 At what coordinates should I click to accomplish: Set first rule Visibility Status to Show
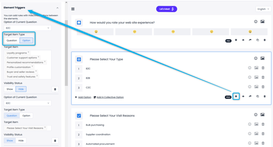pyautogui.click(x=10, y=89)
